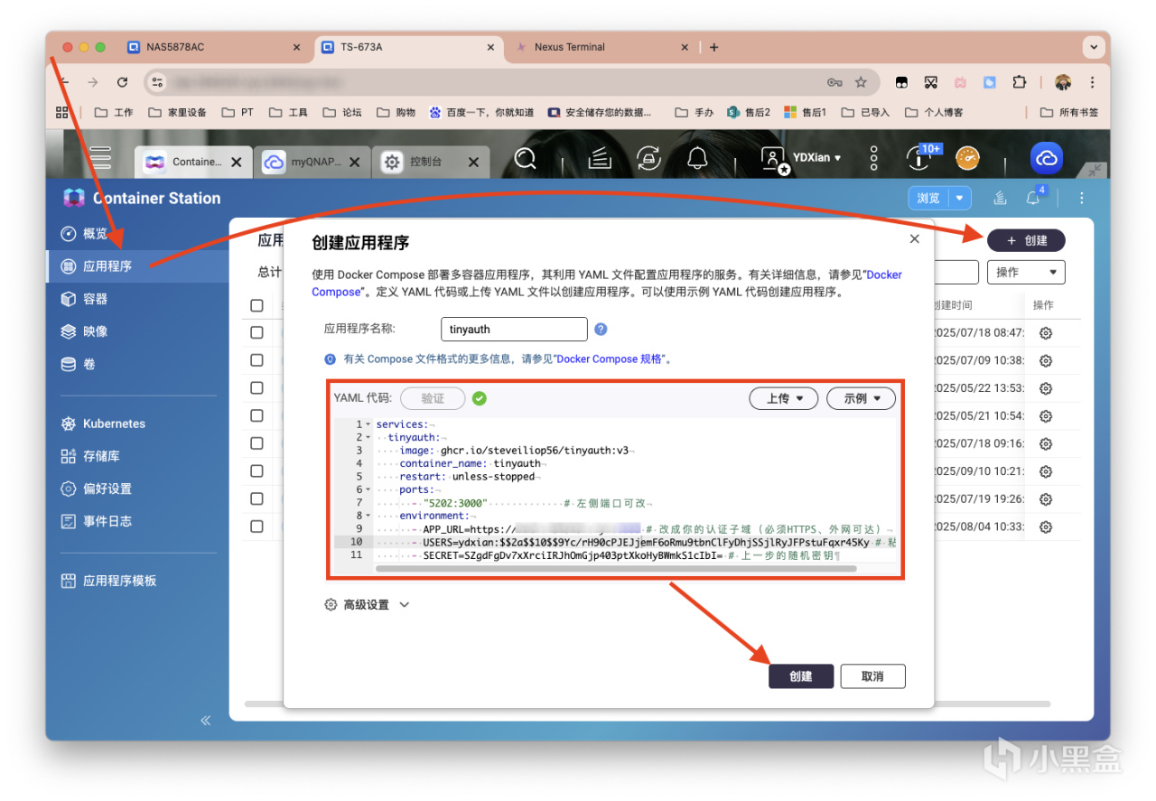The height and width of the screenshot is (801, 1156).
Task: Open the QTS background tasks stack icon
Action: pos(601,160)
